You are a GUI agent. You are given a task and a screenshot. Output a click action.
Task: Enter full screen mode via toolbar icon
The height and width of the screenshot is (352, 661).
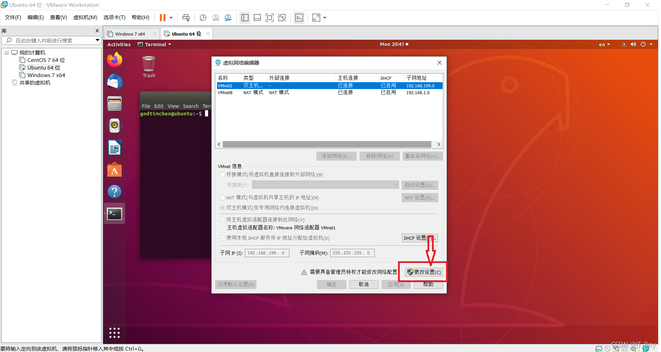[270, 17]
